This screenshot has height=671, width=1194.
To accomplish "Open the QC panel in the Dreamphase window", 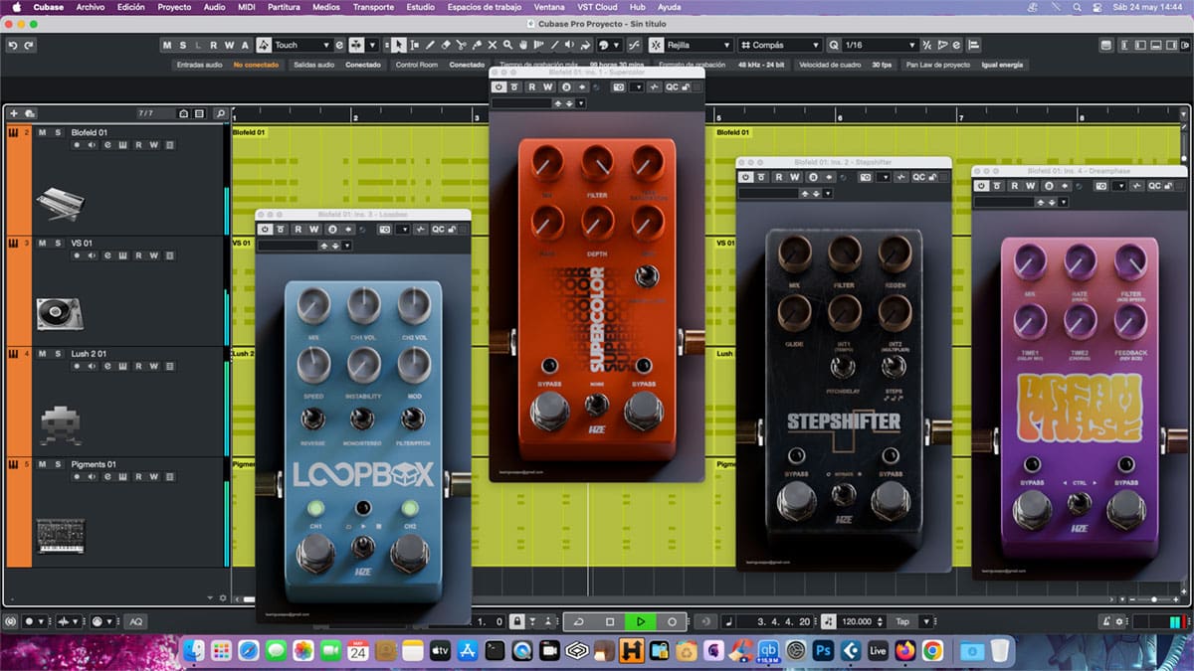I will click(1154, 187).
